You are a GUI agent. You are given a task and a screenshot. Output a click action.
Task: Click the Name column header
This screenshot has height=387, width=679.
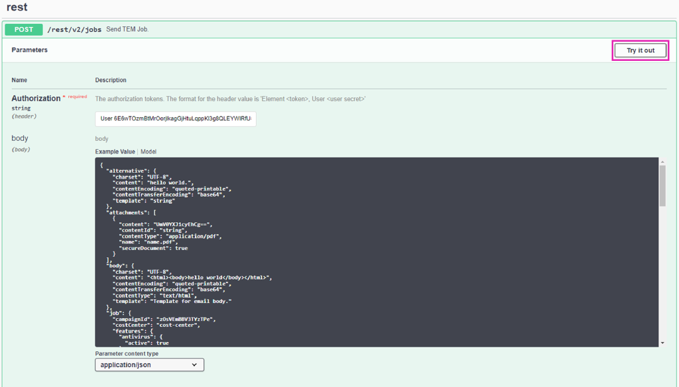click(x=19, y=80)
